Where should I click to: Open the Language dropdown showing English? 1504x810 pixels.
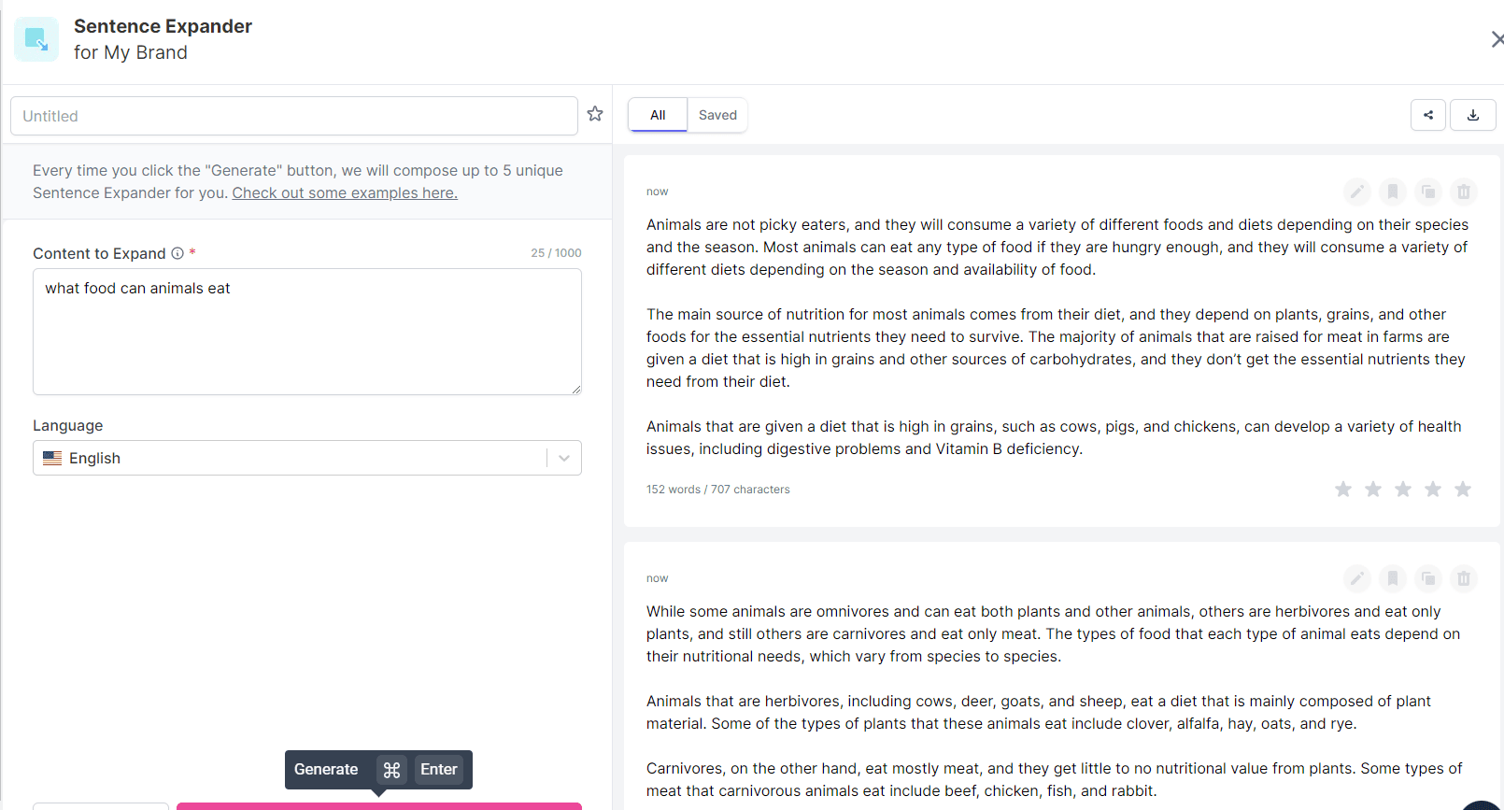(307, 458)
